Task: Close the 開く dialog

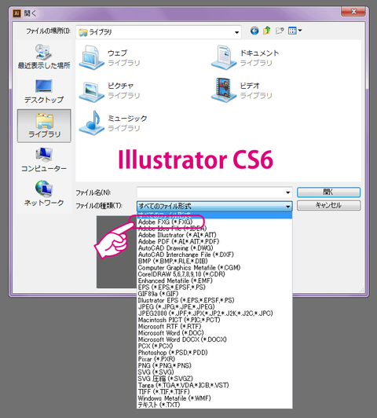Action: (x=353, y=12)
